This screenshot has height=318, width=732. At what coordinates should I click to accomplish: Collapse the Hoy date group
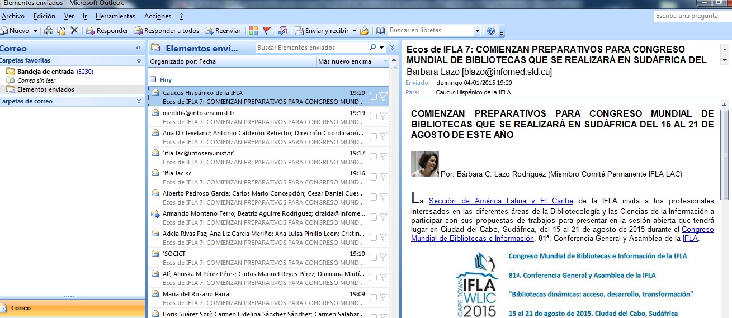(x=152, y=79)
